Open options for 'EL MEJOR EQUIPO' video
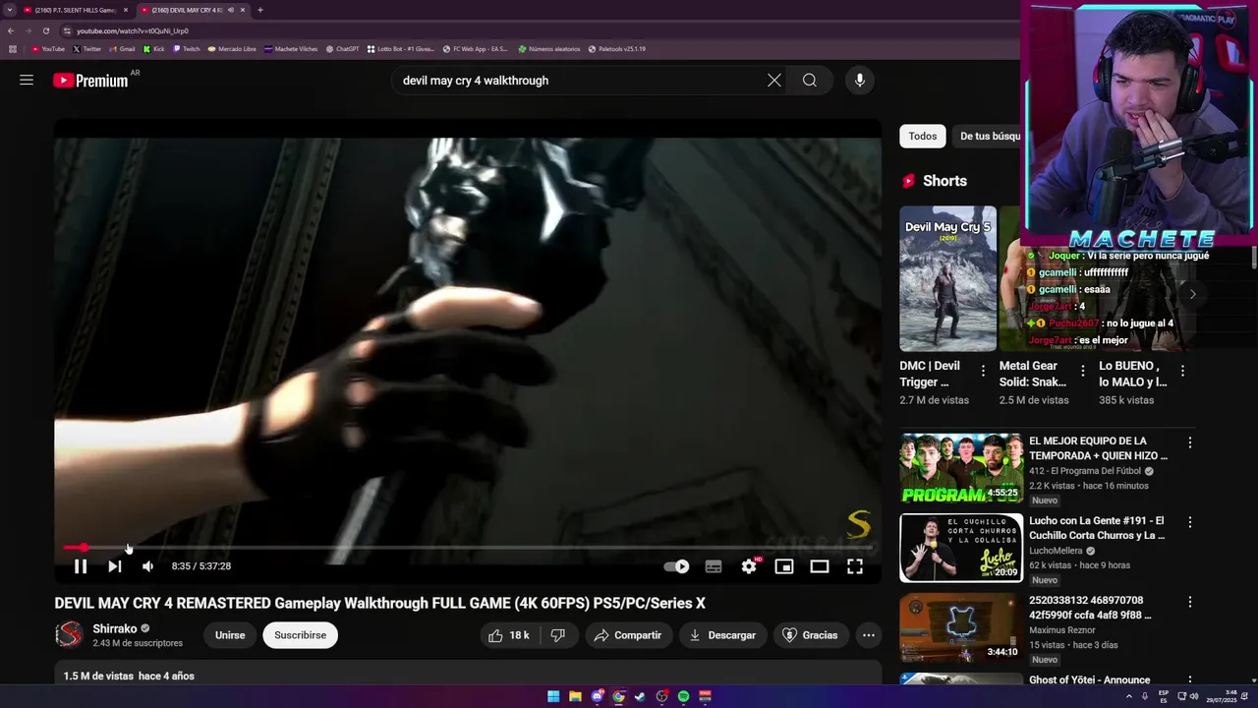Viewport: 1258px width, 708px height. (1190, 442)
